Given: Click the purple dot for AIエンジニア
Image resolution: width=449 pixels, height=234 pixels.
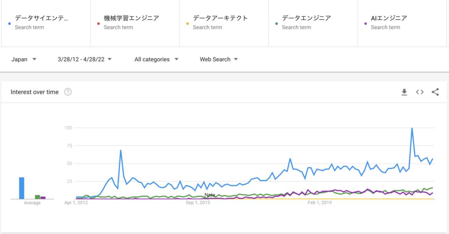Looking at the screenshot, I should [x=366, y=24].
